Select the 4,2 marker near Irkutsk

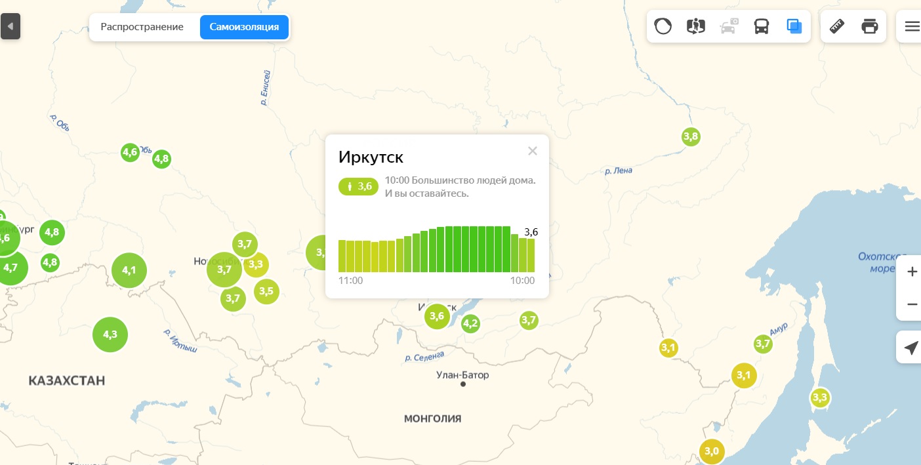[470, 323]
